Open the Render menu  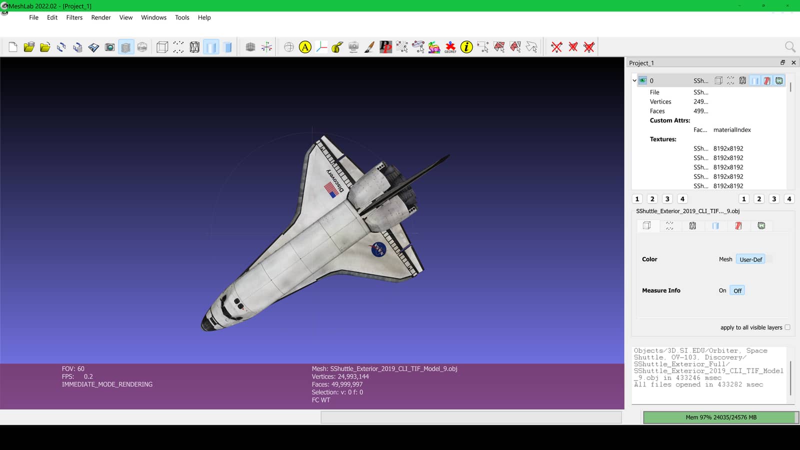click(101, 17)
